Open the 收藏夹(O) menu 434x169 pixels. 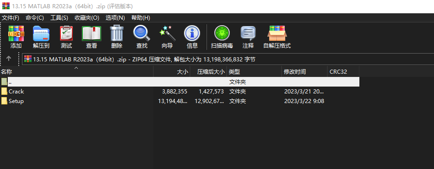click(87, 18)
